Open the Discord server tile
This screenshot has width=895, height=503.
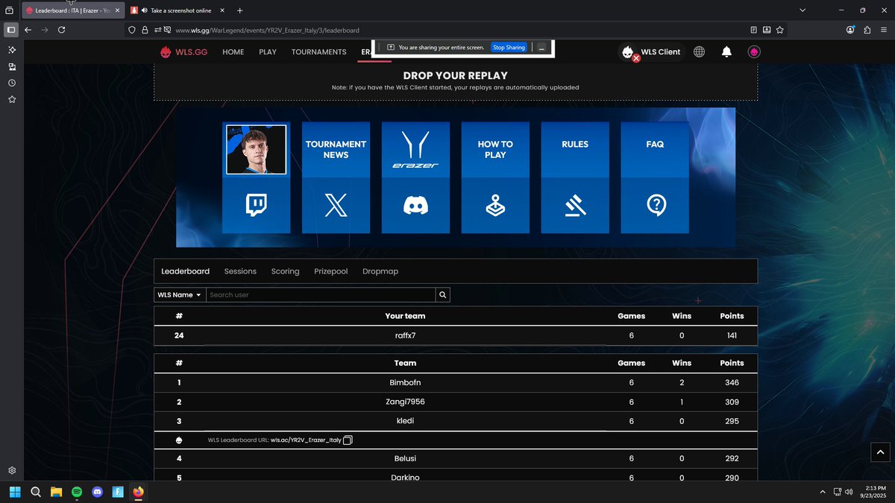415,205
